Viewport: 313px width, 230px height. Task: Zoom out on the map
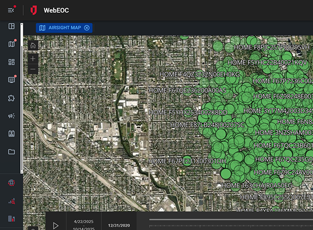(x=33, y=69)
